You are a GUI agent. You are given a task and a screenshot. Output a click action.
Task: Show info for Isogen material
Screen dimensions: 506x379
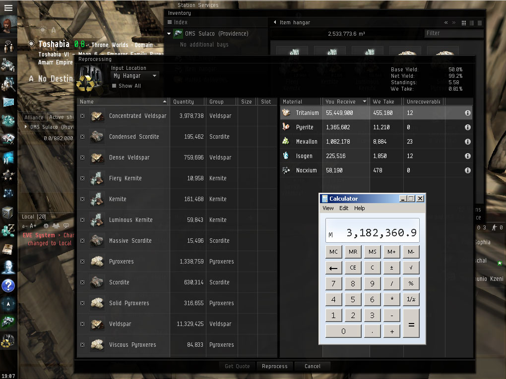click(468, 156)
